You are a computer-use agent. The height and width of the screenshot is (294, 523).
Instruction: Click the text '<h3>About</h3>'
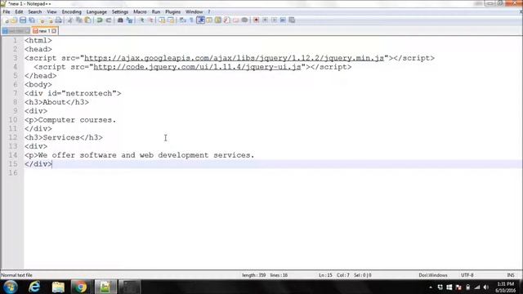click(56, 102)
